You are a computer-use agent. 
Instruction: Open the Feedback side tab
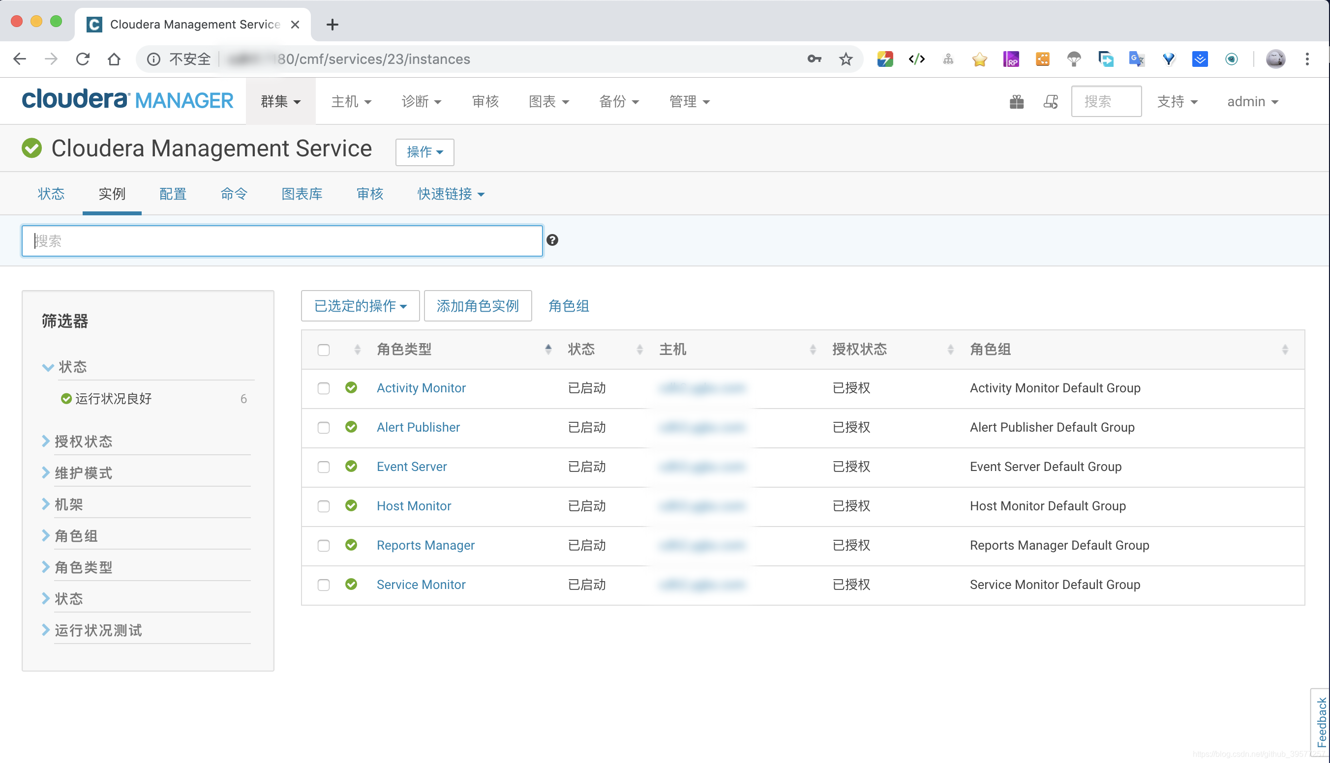point(1321,722)
